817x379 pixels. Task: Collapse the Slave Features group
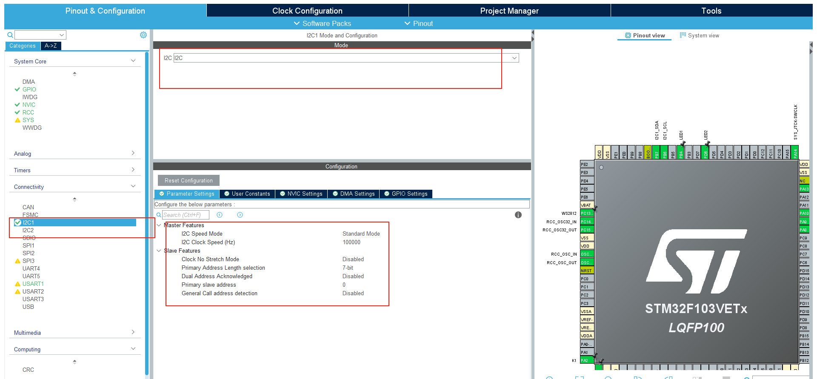[x=159, y=251]
